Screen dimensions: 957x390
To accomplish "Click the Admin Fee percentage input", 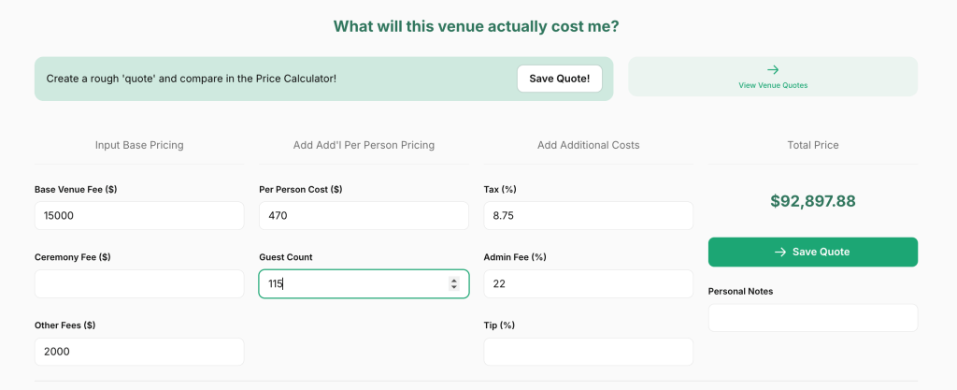I will pyautogui.click(x=588, y=283).
